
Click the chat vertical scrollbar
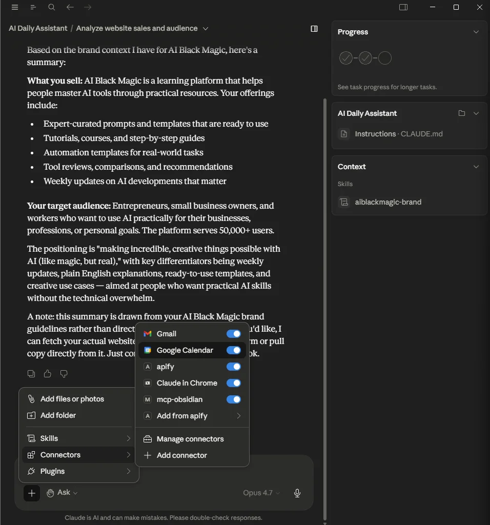pos(324,309)
